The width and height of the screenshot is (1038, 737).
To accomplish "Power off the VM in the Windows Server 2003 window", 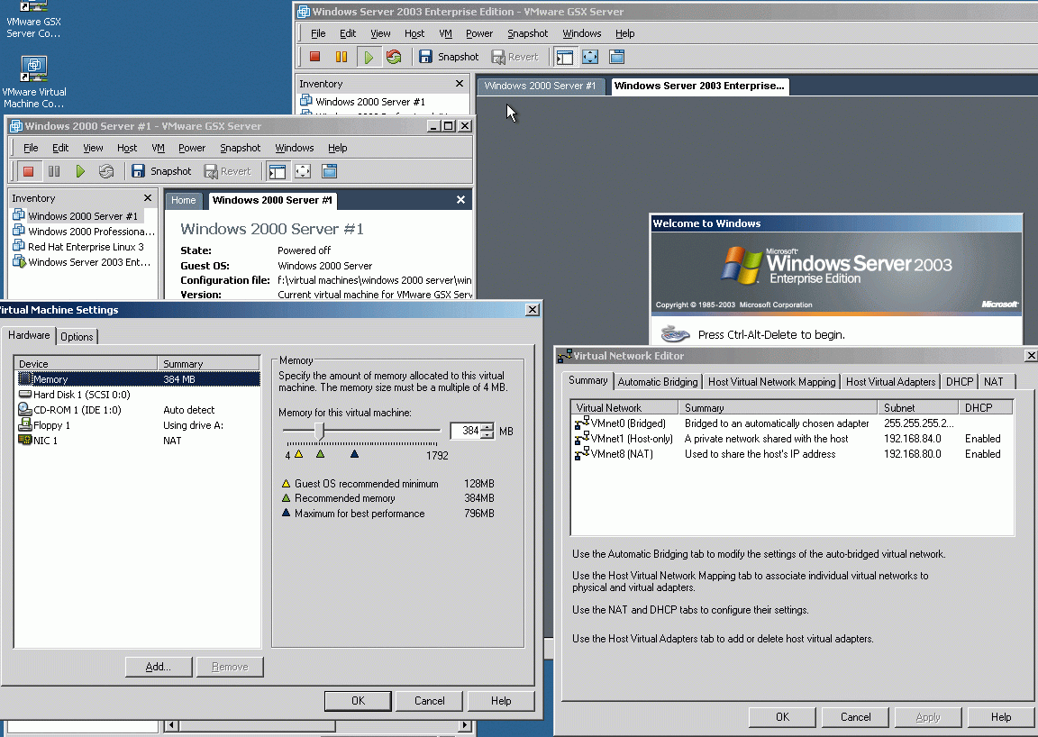I will coord(315,57).
